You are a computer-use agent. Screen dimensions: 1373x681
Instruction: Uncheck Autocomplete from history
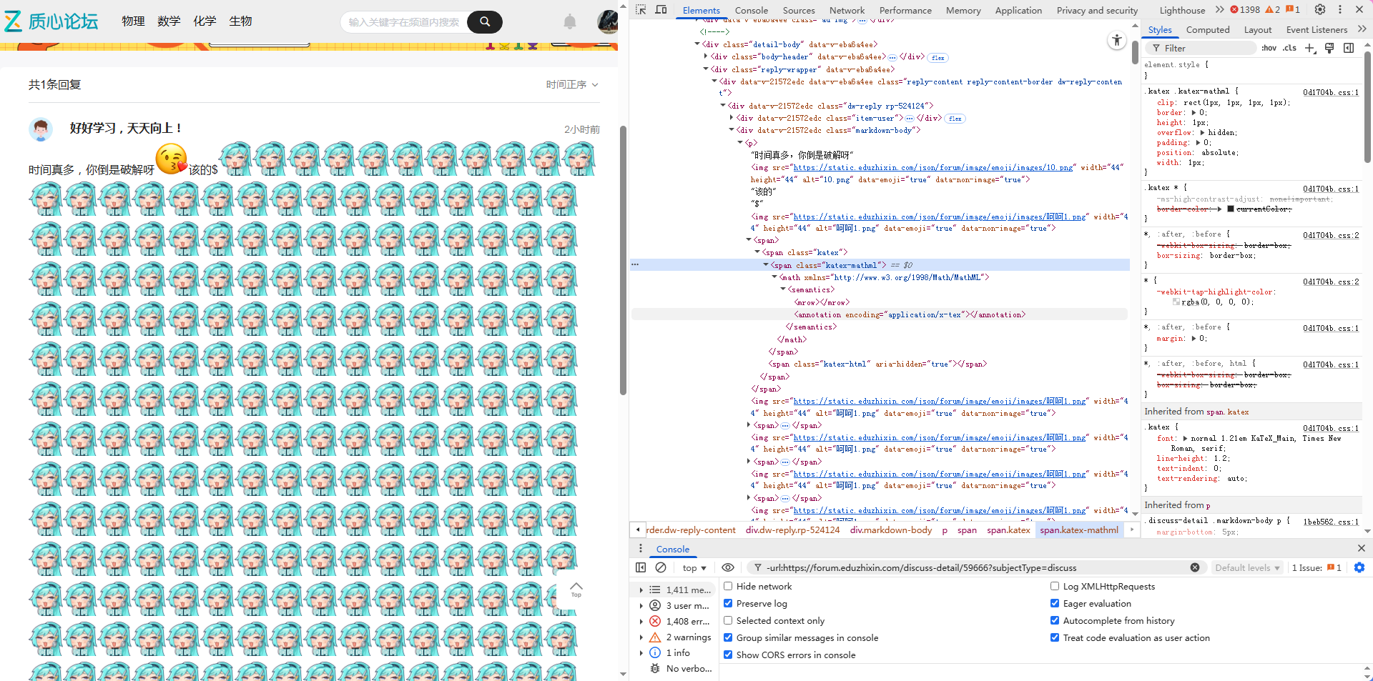click(x=1055, y=620)
